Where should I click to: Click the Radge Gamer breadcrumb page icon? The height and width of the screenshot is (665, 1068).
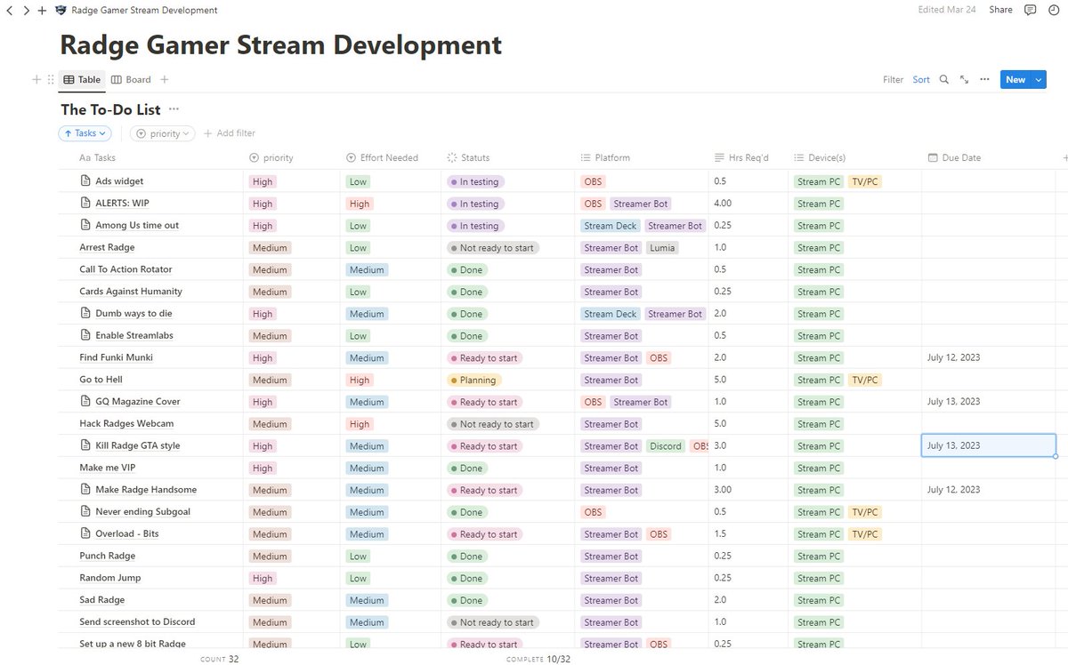pyautogui.click(x=61, y=10)
